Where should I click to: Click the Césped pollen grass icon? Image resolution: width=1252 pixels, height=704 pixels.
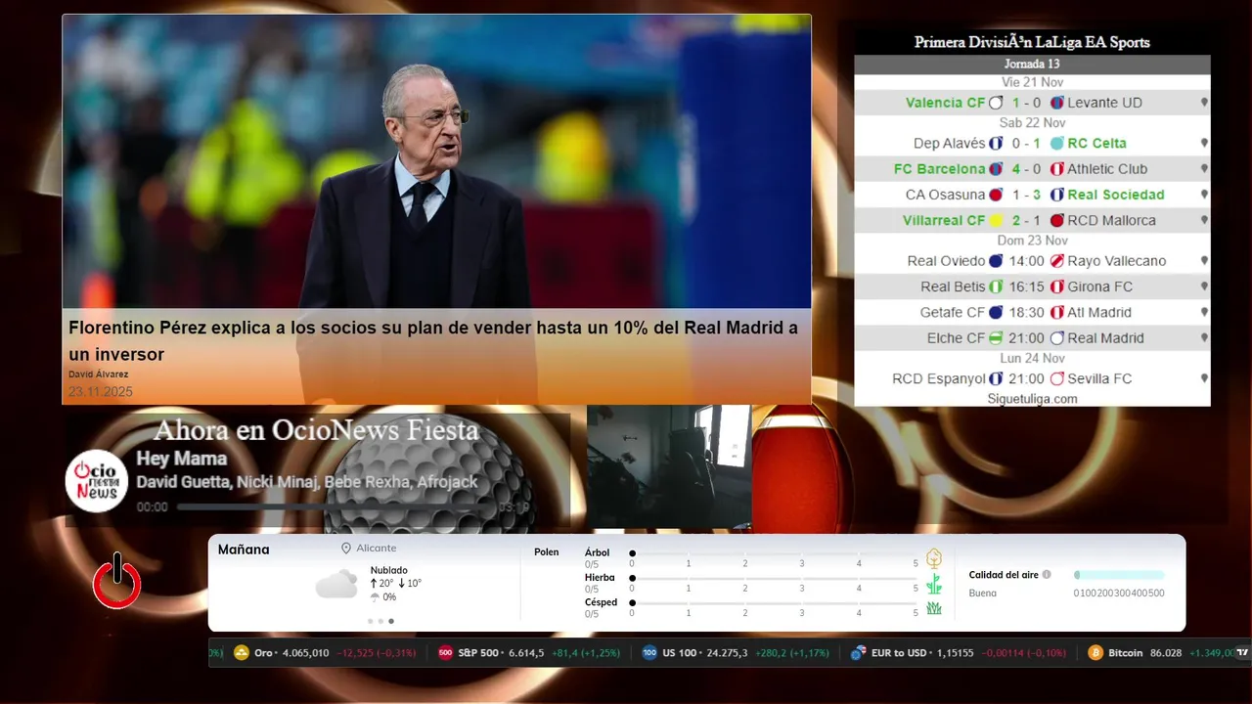click(934, 608)
